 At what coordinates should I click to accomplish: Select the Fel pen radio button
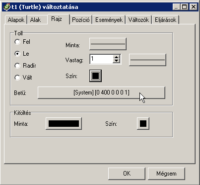[x=17, y=42]
